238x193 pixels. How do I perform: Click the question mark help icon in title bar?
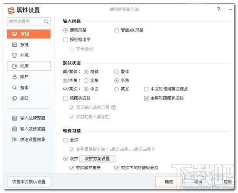coord(218,9)
